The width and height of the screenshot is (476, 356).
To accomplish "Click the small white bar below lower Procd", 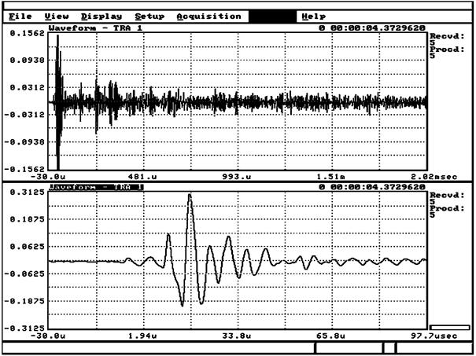I will point(449,328).
